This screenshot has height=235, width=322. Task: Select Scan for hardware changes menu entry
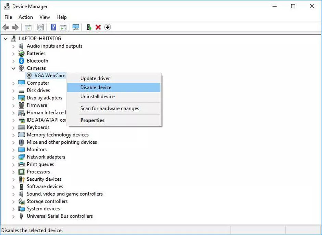click(114, 108)
